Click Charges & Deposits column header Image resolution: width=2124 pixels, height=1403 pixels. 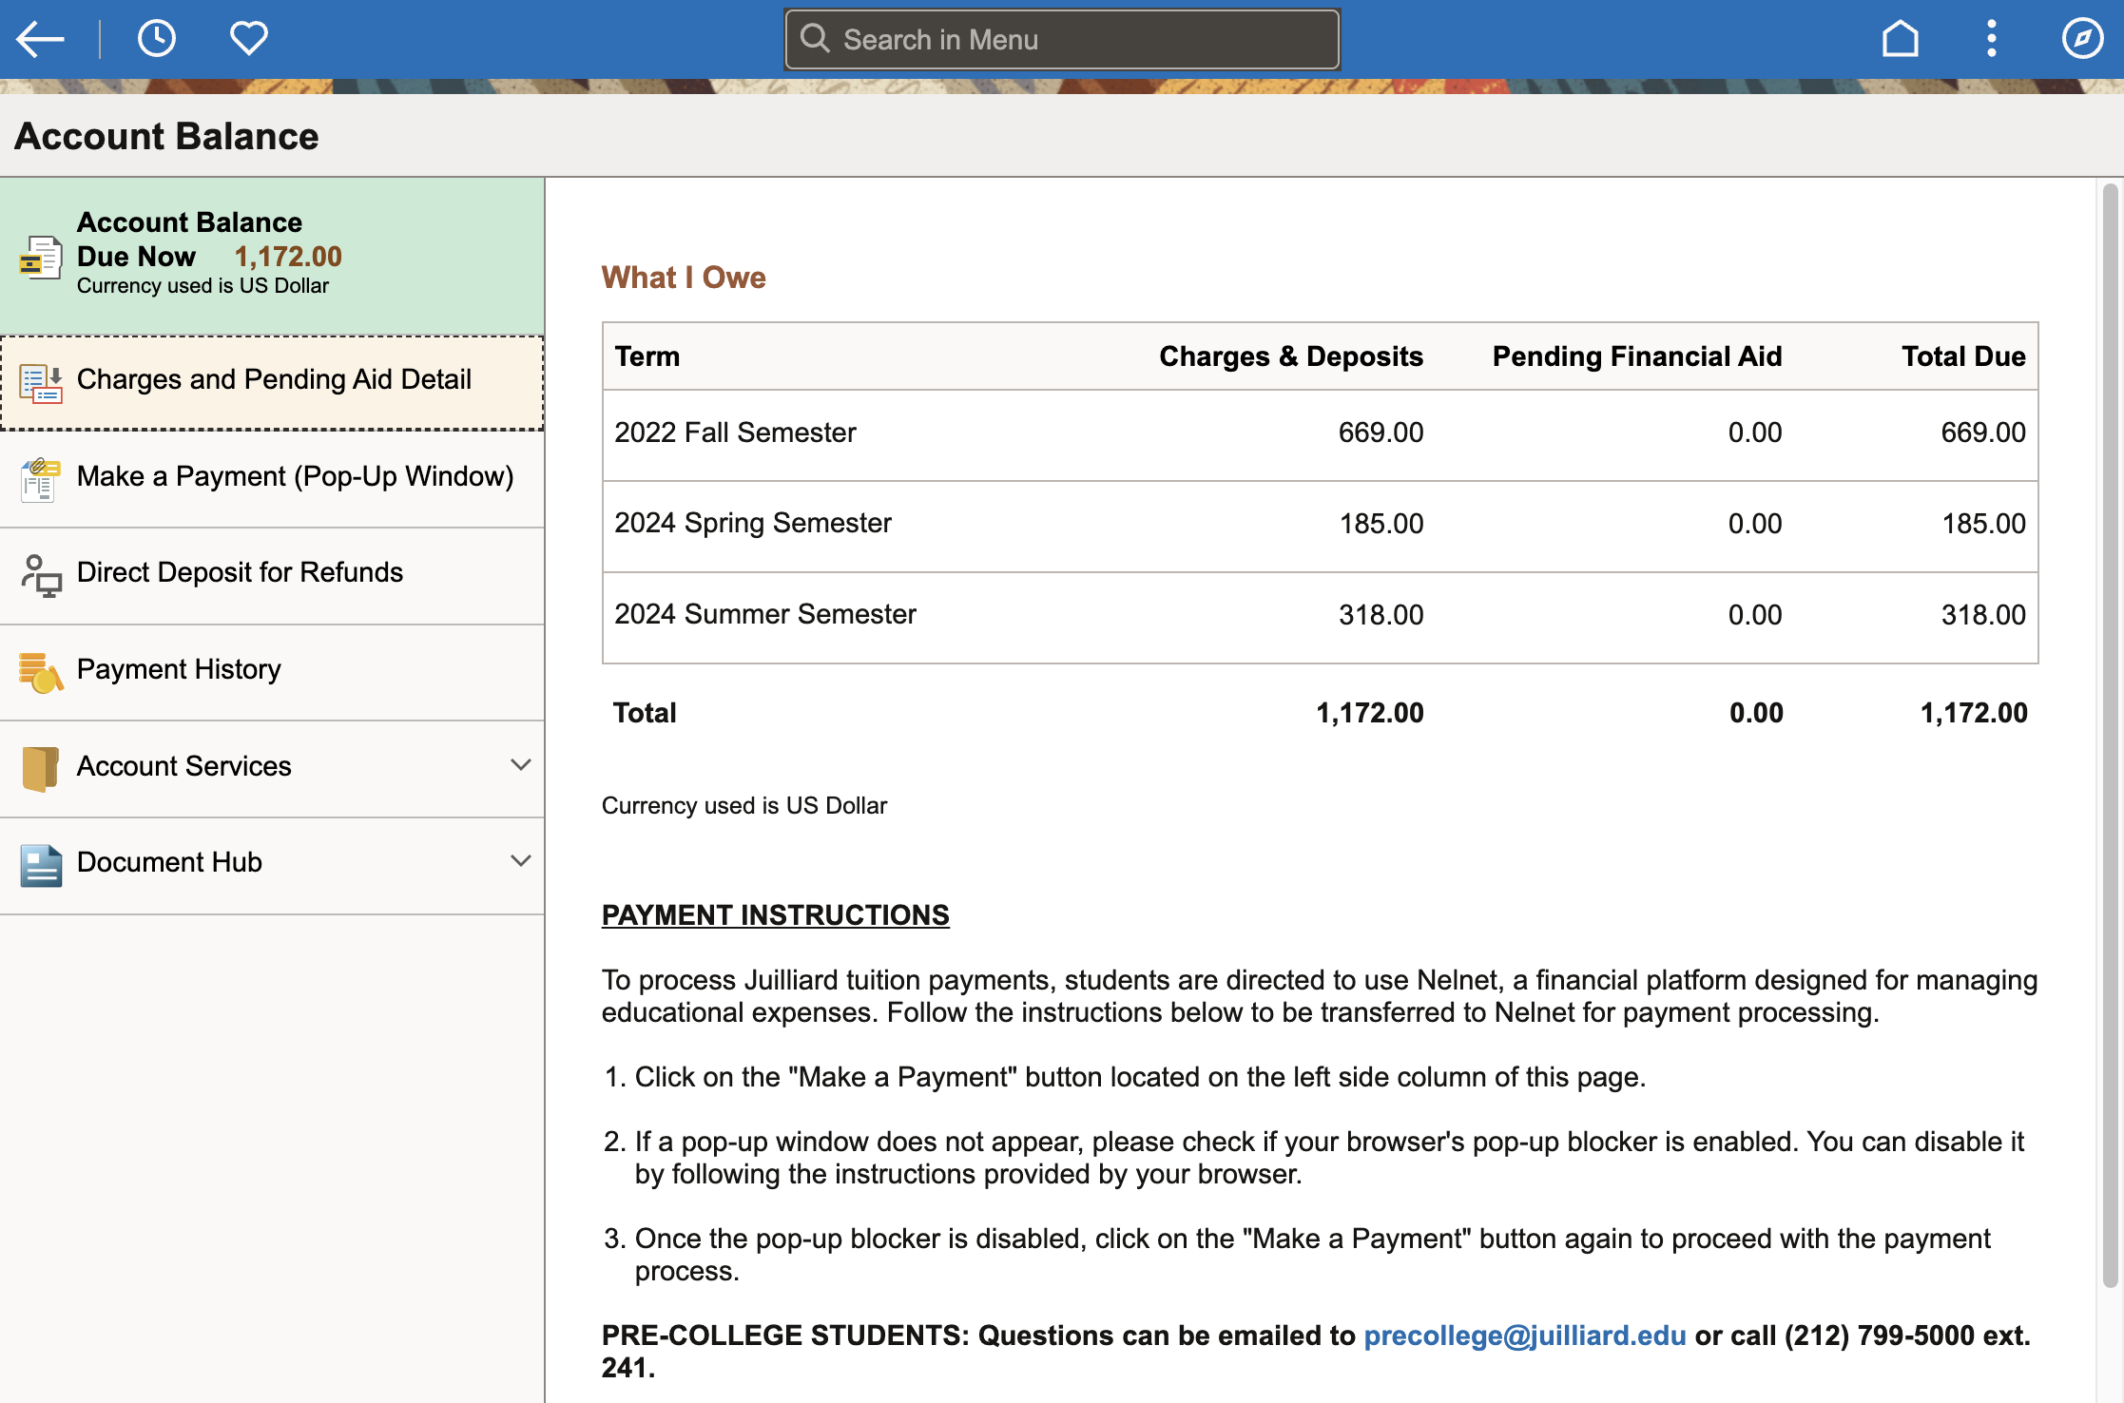[1291, 356]
